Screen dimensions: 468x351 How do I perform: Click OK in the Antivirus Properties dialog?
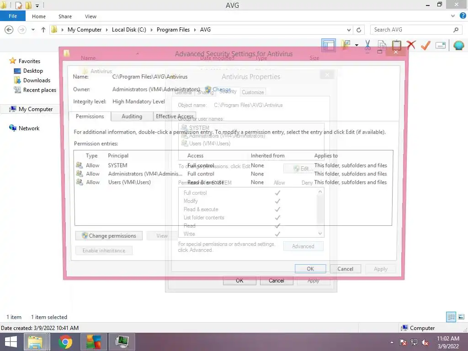pyautogui.click(x=239, y=281)
